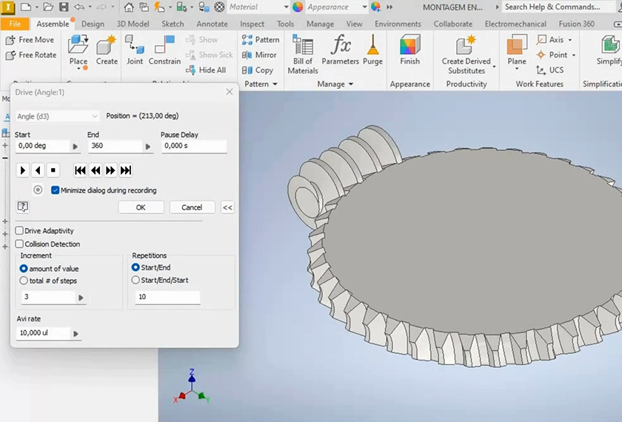This screenshot has width=622, height=422.
Task: Click OK in the Drive dialog
Action: pyautogui.click(x=141, y=208)
